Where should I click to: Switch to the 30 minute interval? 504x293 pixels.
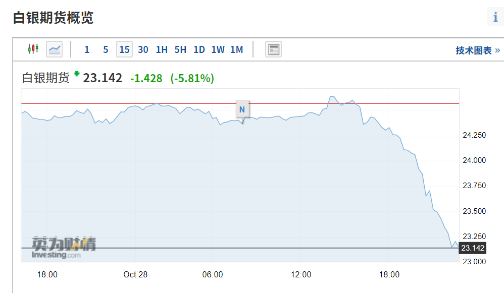[x=143, y=49]
